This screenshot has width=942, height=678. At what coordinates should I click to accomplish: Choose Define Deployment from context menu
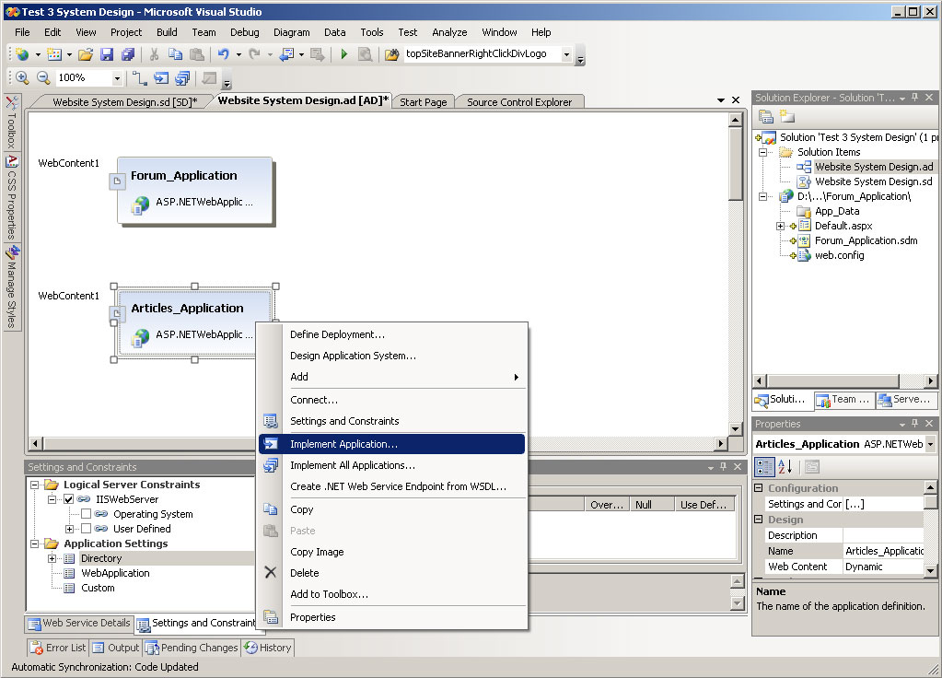391,334
